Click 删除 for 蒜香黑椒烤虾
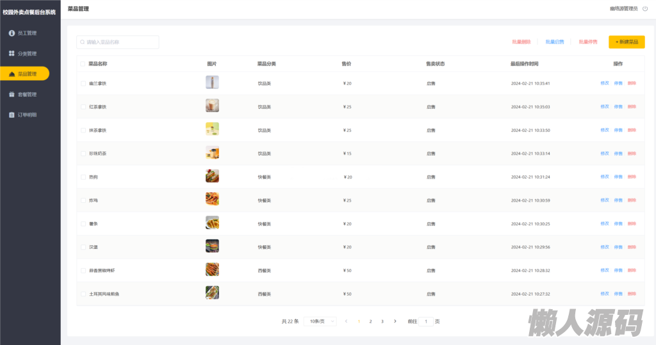The width and height of the screenshot is (656, 345). pyautogui.click(x=632, y=270)
